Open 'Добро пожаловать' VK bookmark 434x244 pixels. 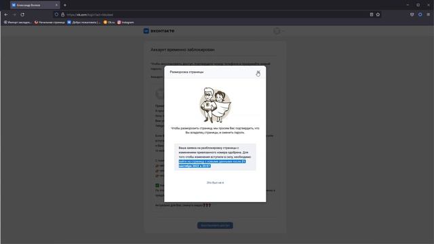(84, 22)
